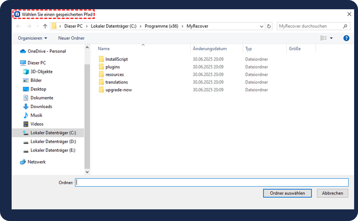Open view options dropdown arrow
358x221 pixels.
(331, 38)
